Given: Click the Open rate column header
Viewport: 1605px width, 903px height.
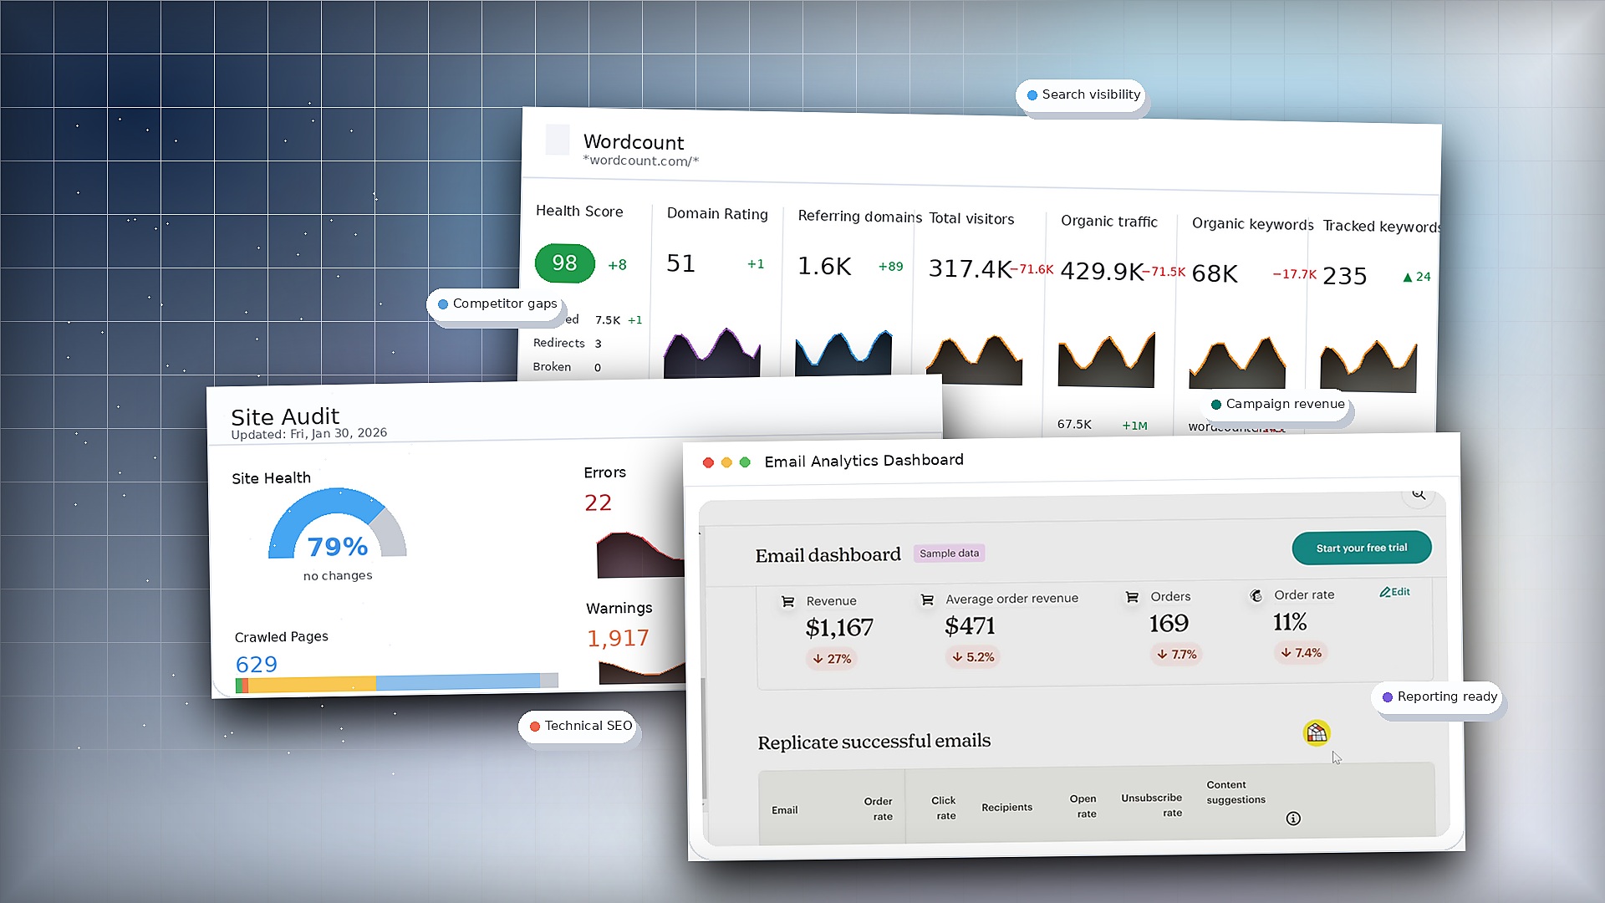Looking at the screenshot, I should [1084, 807].
